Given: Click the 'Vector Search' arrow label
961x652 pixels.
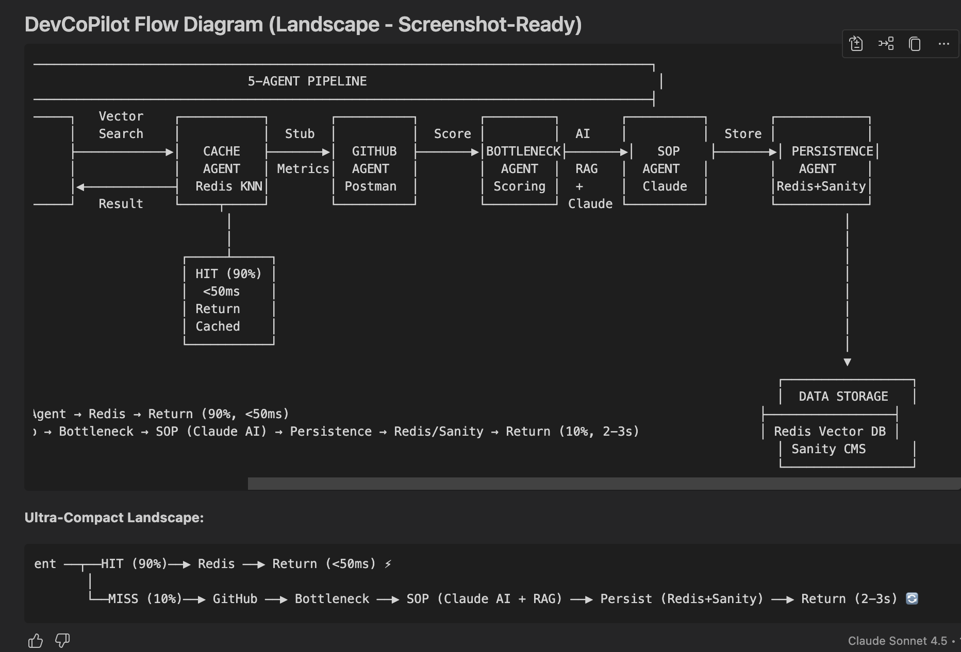Looking at the screenshot, I should pyautogui.click(x=121, y=125).
